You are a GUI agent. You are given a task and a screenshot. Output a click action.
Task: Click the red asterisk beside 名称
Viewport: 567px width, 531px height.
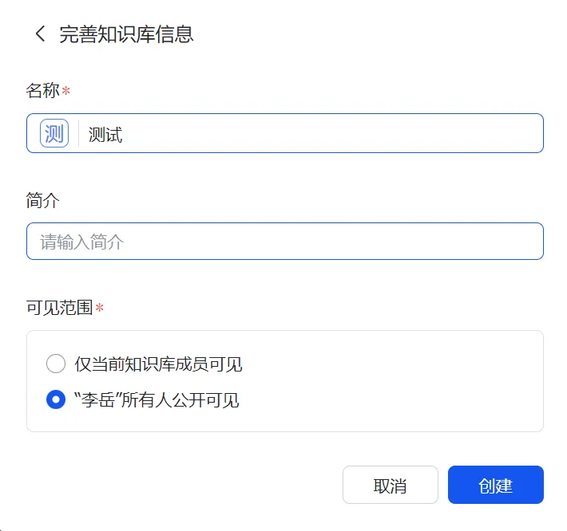click(66, 92)
